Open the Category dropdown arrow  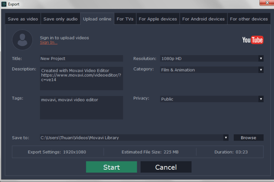pos(261,70)
